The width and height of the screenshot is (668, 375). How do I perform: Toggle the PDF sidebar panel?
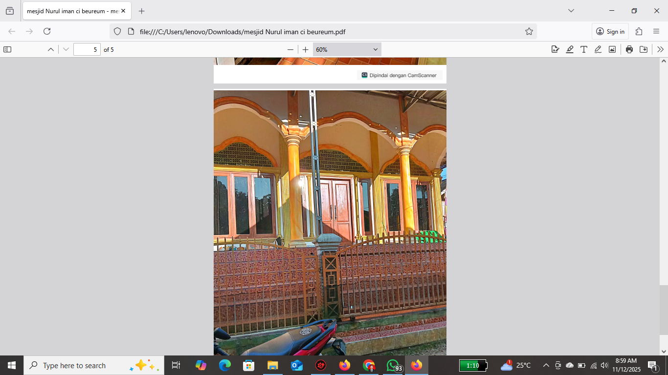[x=7, y=49]
